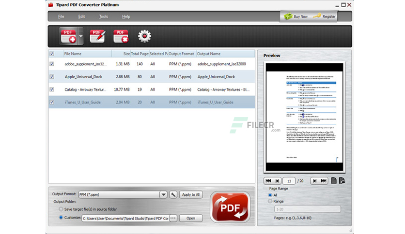Click the output folder path field
This screenshot has height=234, width=405.
point(125,218)
